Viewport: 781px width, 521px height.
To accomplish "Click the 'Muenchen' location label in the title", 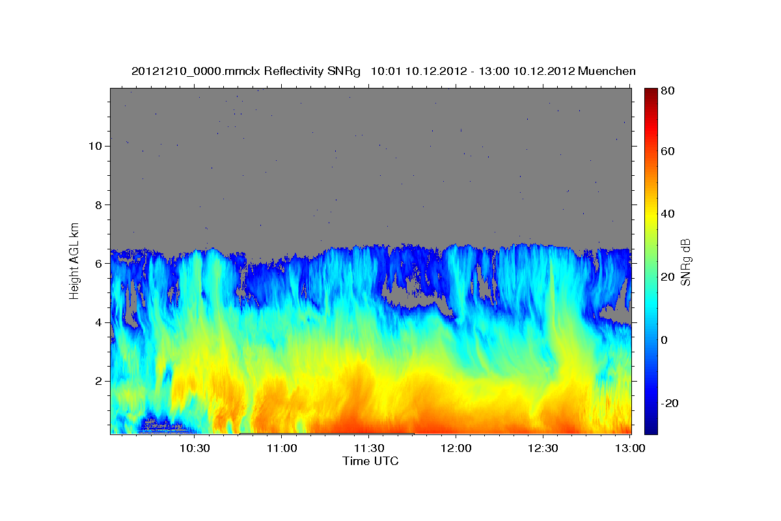I will [x=607, y=71].
